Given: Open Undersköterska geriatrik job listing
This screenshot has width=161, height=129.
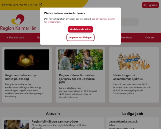Looking at the screenshot, I should pos(123,121).
